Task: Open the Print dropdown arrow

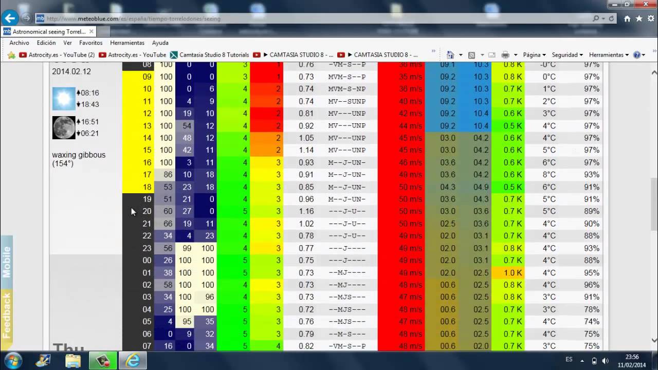Action: (516, 55)
